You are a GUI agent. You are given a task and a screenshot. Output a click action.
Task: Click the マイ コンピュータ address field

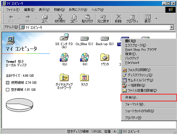click(x=95, y=27)
